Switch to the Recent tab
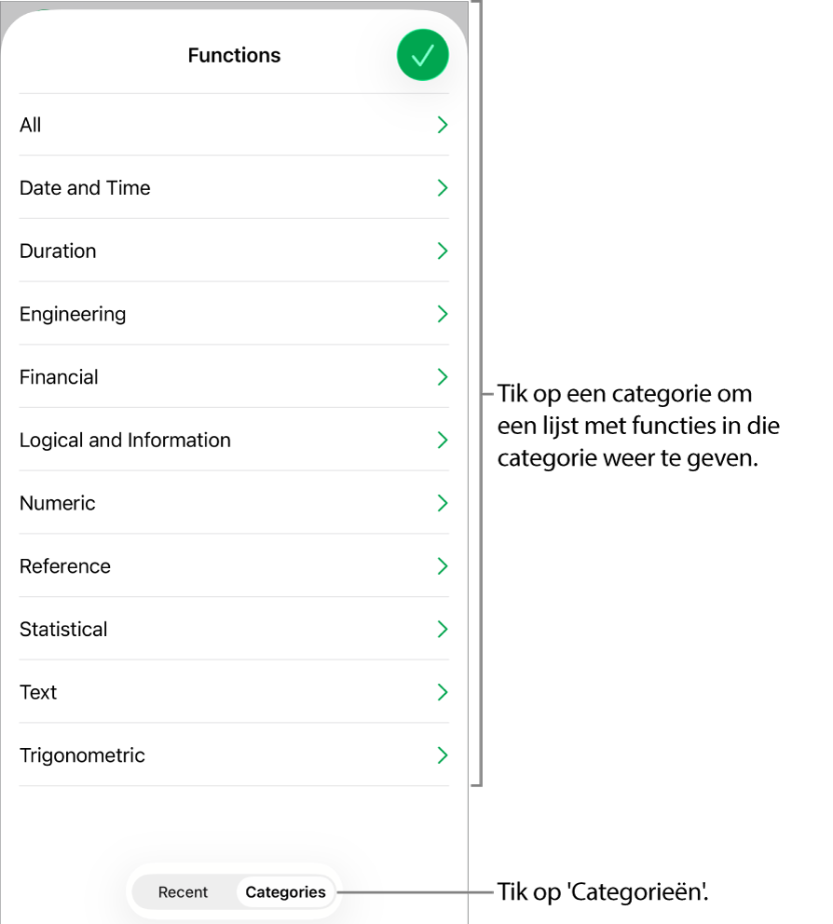The image size is (833, 924). pyautogui.click(x=183, y=892)
